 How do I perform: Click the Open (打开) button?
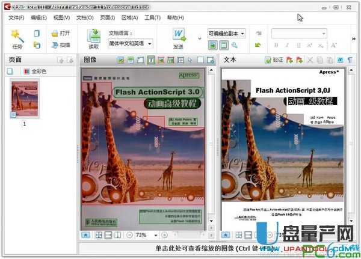pos(61,33)
